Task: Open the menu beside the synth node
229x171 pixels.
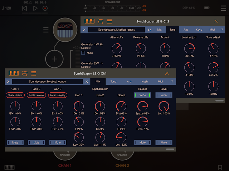Action: (x=46, y=30)
